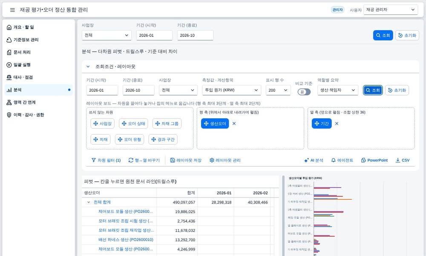
Task: Collapse the 전체 합계 row in the pivot
Action: (x=89, y=202)
